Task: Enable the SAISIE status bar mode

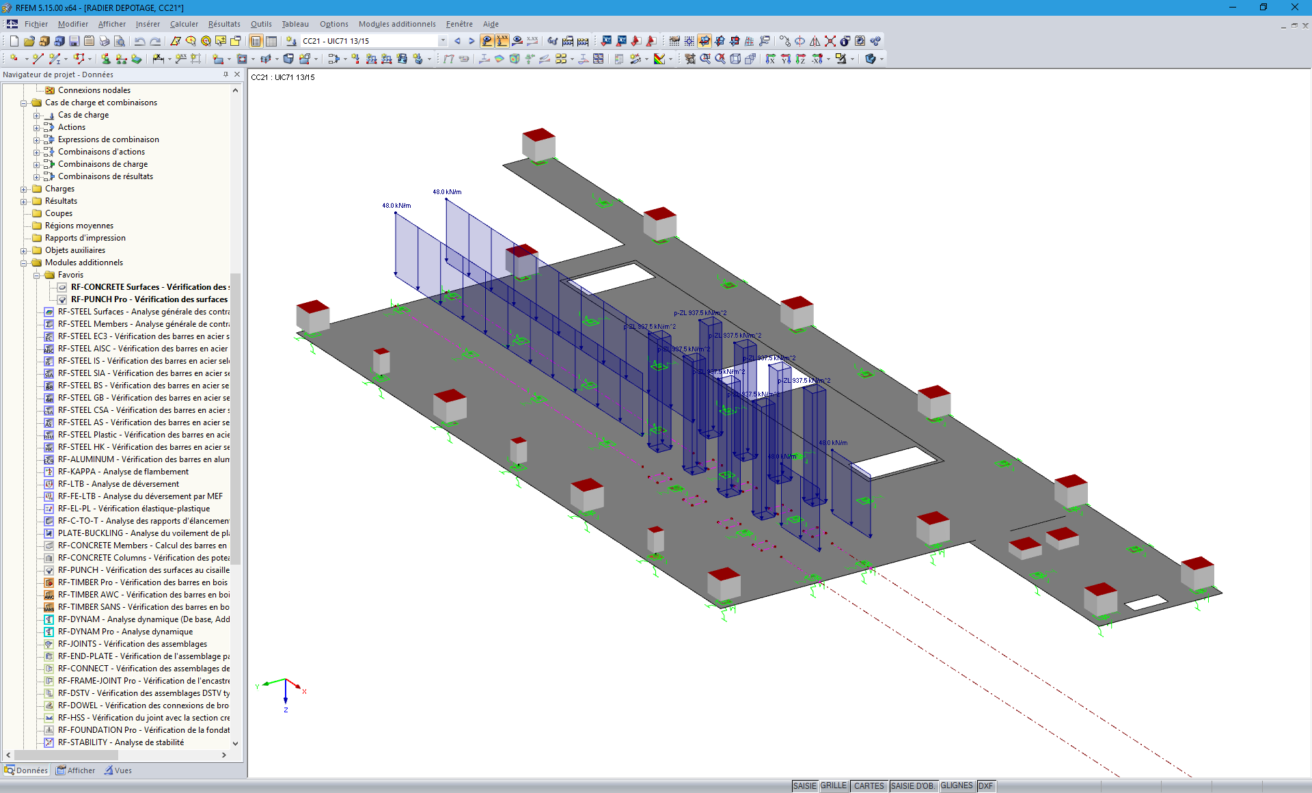Action: point(804,786)
